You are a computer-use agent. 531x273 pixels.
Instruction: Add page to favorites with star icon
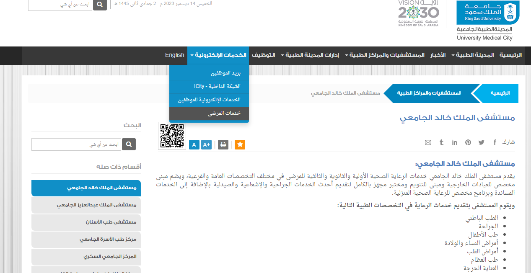pos(240,144)
